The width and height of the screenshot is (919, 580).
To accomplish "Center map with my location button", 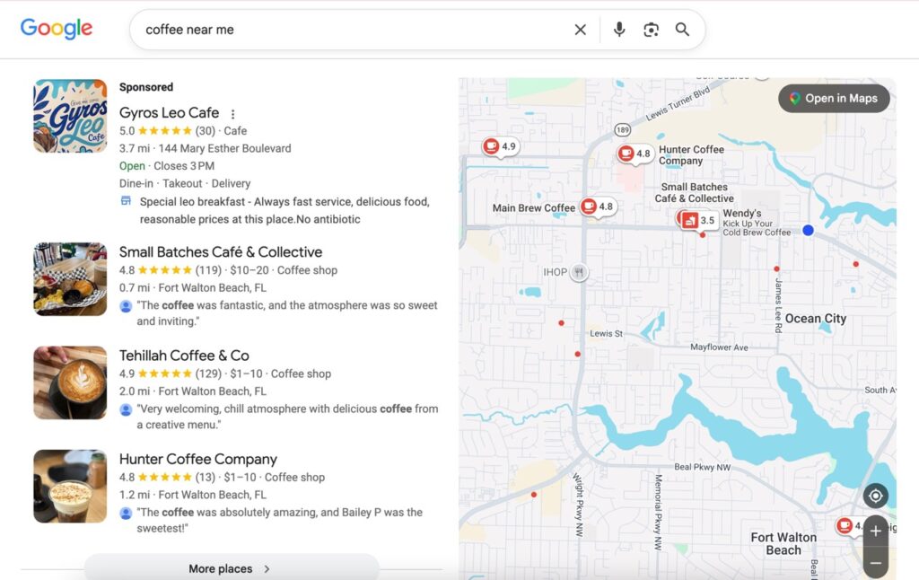I will 876,497.
